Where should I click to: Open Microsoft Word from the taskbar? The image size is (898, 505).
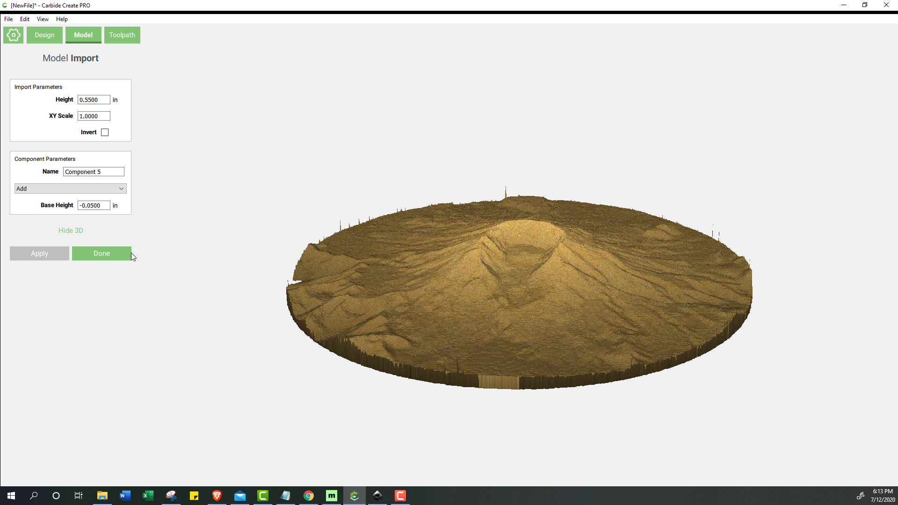click(125, 496)
